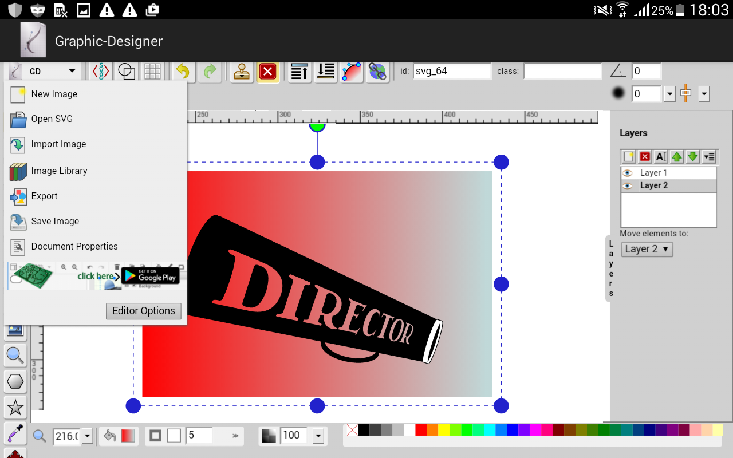Viewport: 733px width, 458px height.
Task: Choose New Image from the menu
Action: pos(95,94)
